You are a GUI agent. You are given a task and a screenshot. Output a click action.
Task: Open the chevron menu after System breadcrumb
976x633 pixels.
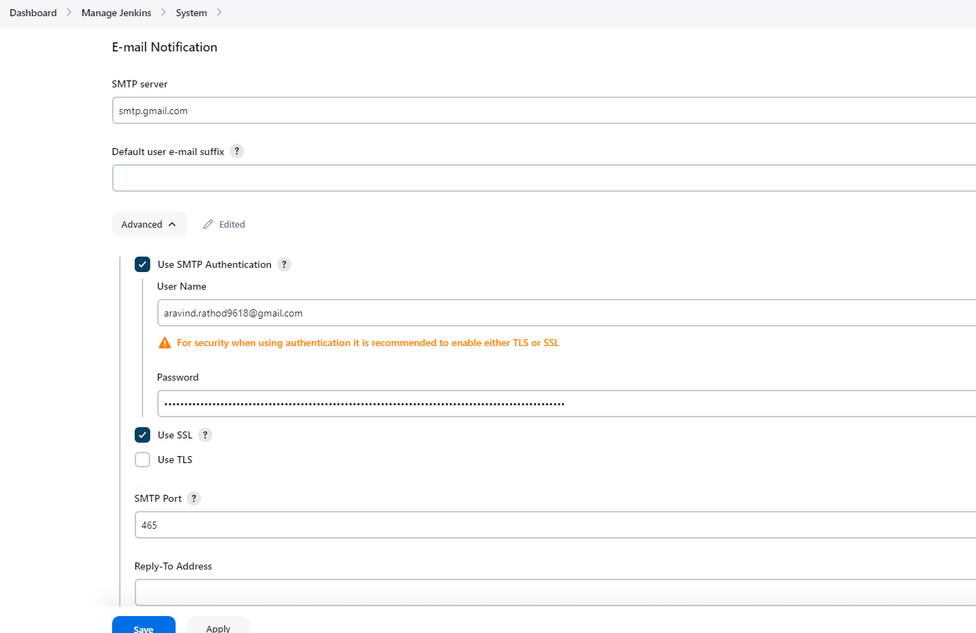click(219, 13)
